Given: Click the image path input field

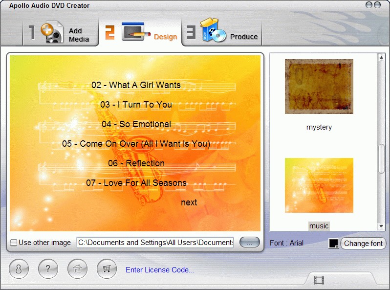Looking at the screenshot, I should pos(155,243).
